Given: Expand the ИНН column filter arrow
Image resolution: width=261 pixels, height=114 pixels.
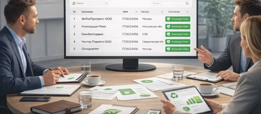Looking at the screenshot, I should tap(136, 12).
